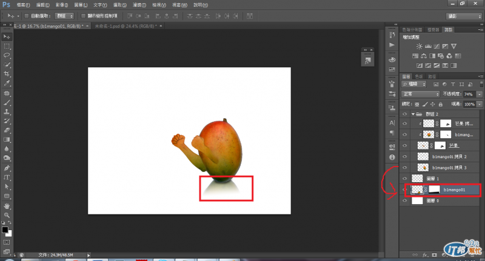The width and height of the screenshot is (485, 261).
Task: Select the Brush tool
Action: [7, 102]
